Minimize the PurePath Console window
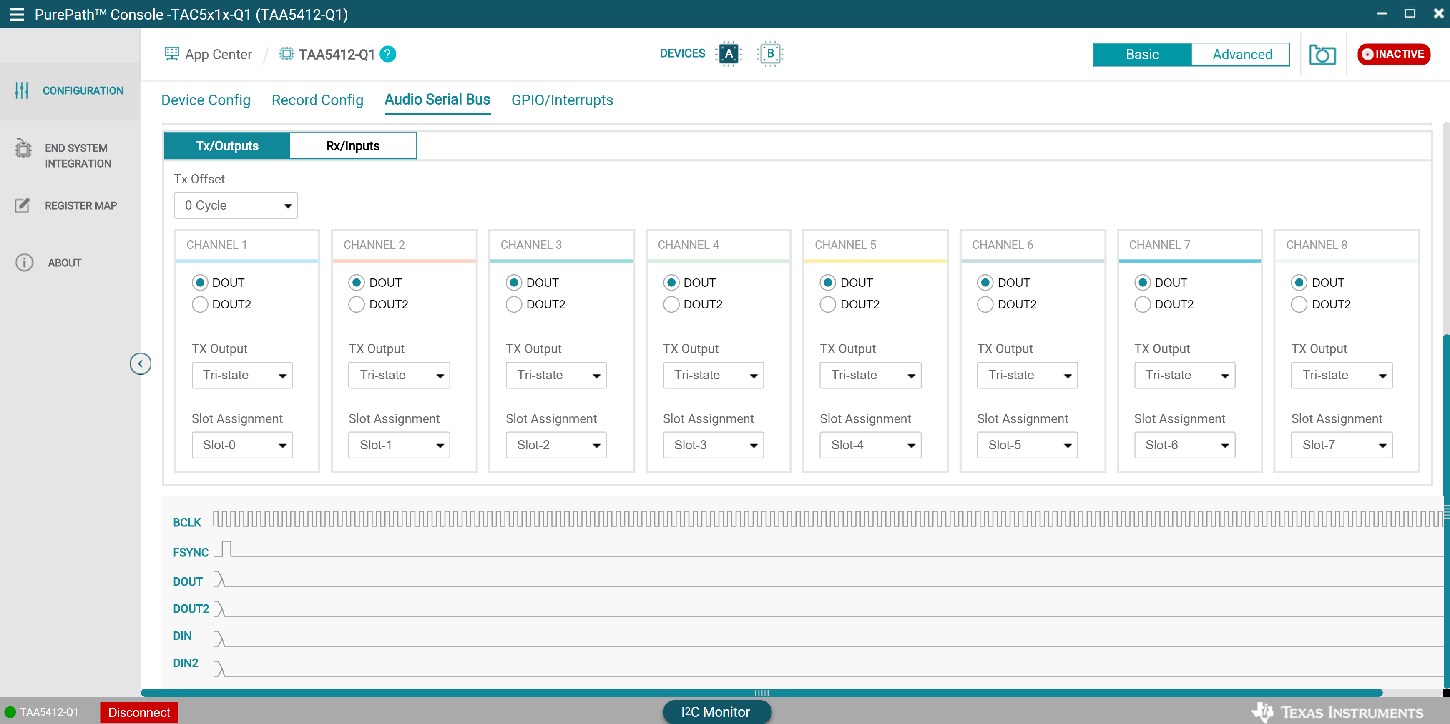The width and height of the screenshot is (1450, 724). click(1382, 13)
